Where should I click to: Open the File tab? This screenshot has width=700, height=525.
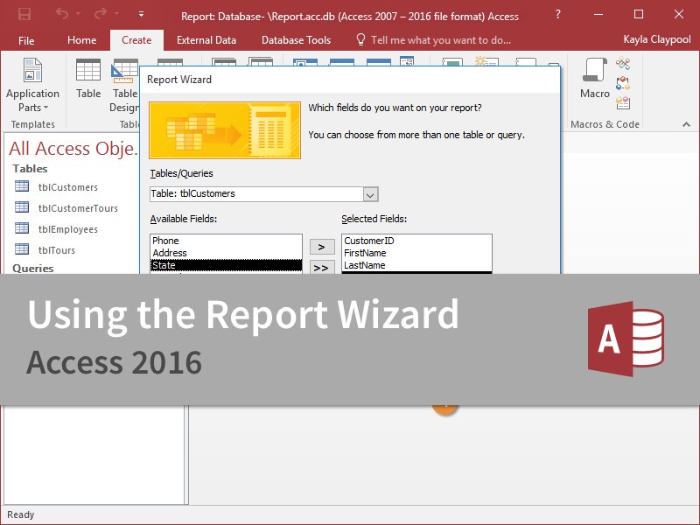point(26,40)
